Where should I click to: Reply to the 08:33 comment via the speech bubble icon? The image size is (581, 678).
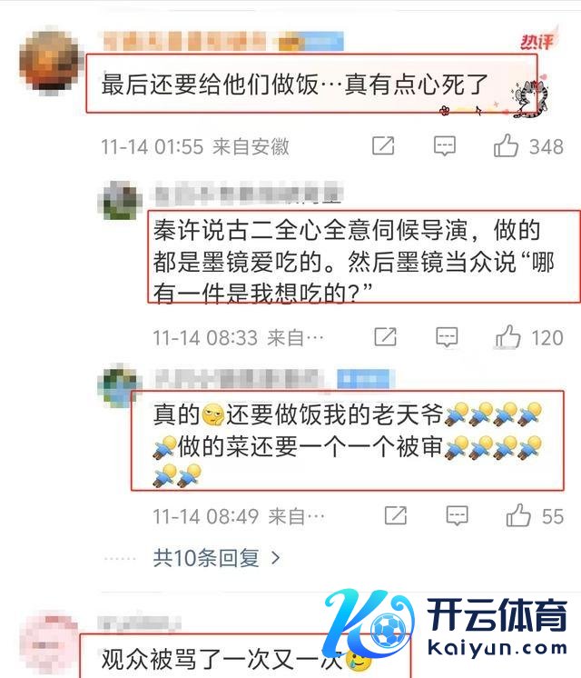point(447,337)
